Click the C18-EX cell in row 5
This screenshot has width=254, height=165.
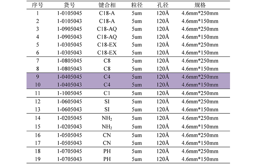[107, 45]
